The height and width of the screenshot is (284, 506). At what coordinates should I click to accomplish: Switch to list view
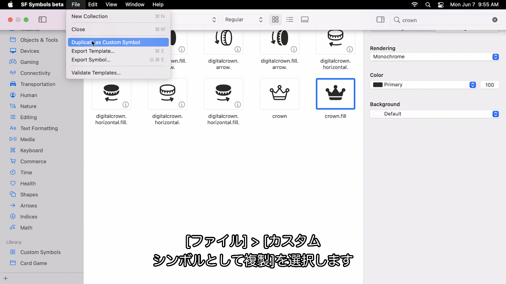tap(290, 19)
